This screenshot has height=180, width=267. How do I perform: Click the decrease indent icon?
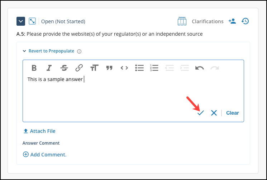[170, 68]
